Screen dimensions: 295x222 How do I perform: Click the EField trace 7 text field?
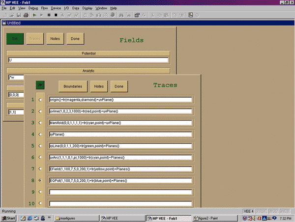(120, 169)
